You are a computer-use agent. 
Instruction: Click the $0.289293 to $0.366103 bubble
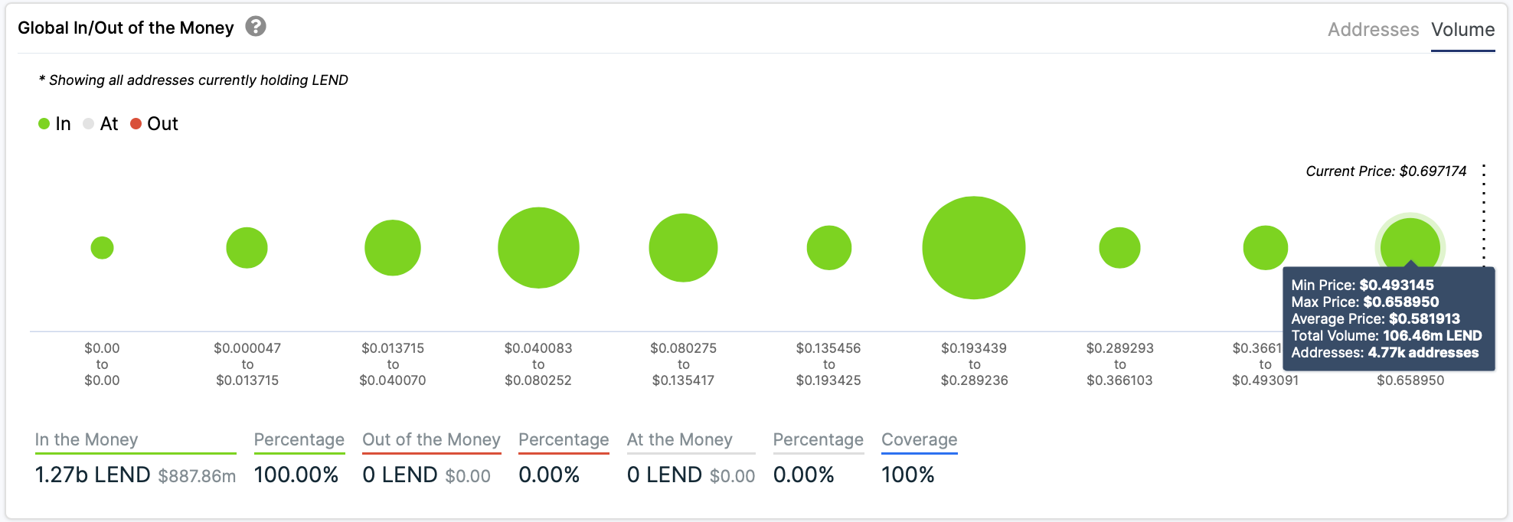(1119, 248)
